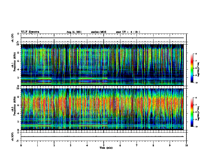This screenshot has width=210, height=163.
Task: Click the "-9" tick on ch.2 color bar
Action: point(196,119)
